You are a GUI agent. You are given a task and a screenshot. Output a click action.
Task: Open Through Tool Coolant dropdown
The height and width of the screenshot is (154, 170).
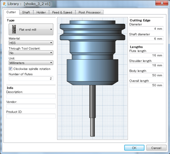[31, 53]
